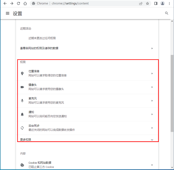
Task: Click the 通知 title
Action: pyautogui.click(x=31, y=112)
